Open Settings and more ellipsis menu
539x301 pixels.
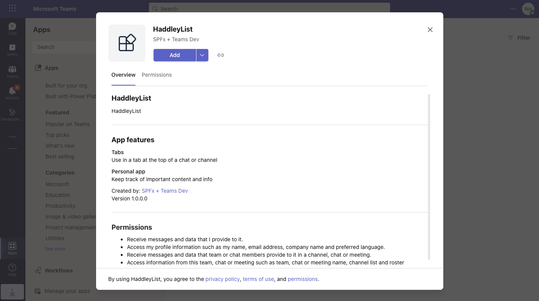tap(513, 8)
